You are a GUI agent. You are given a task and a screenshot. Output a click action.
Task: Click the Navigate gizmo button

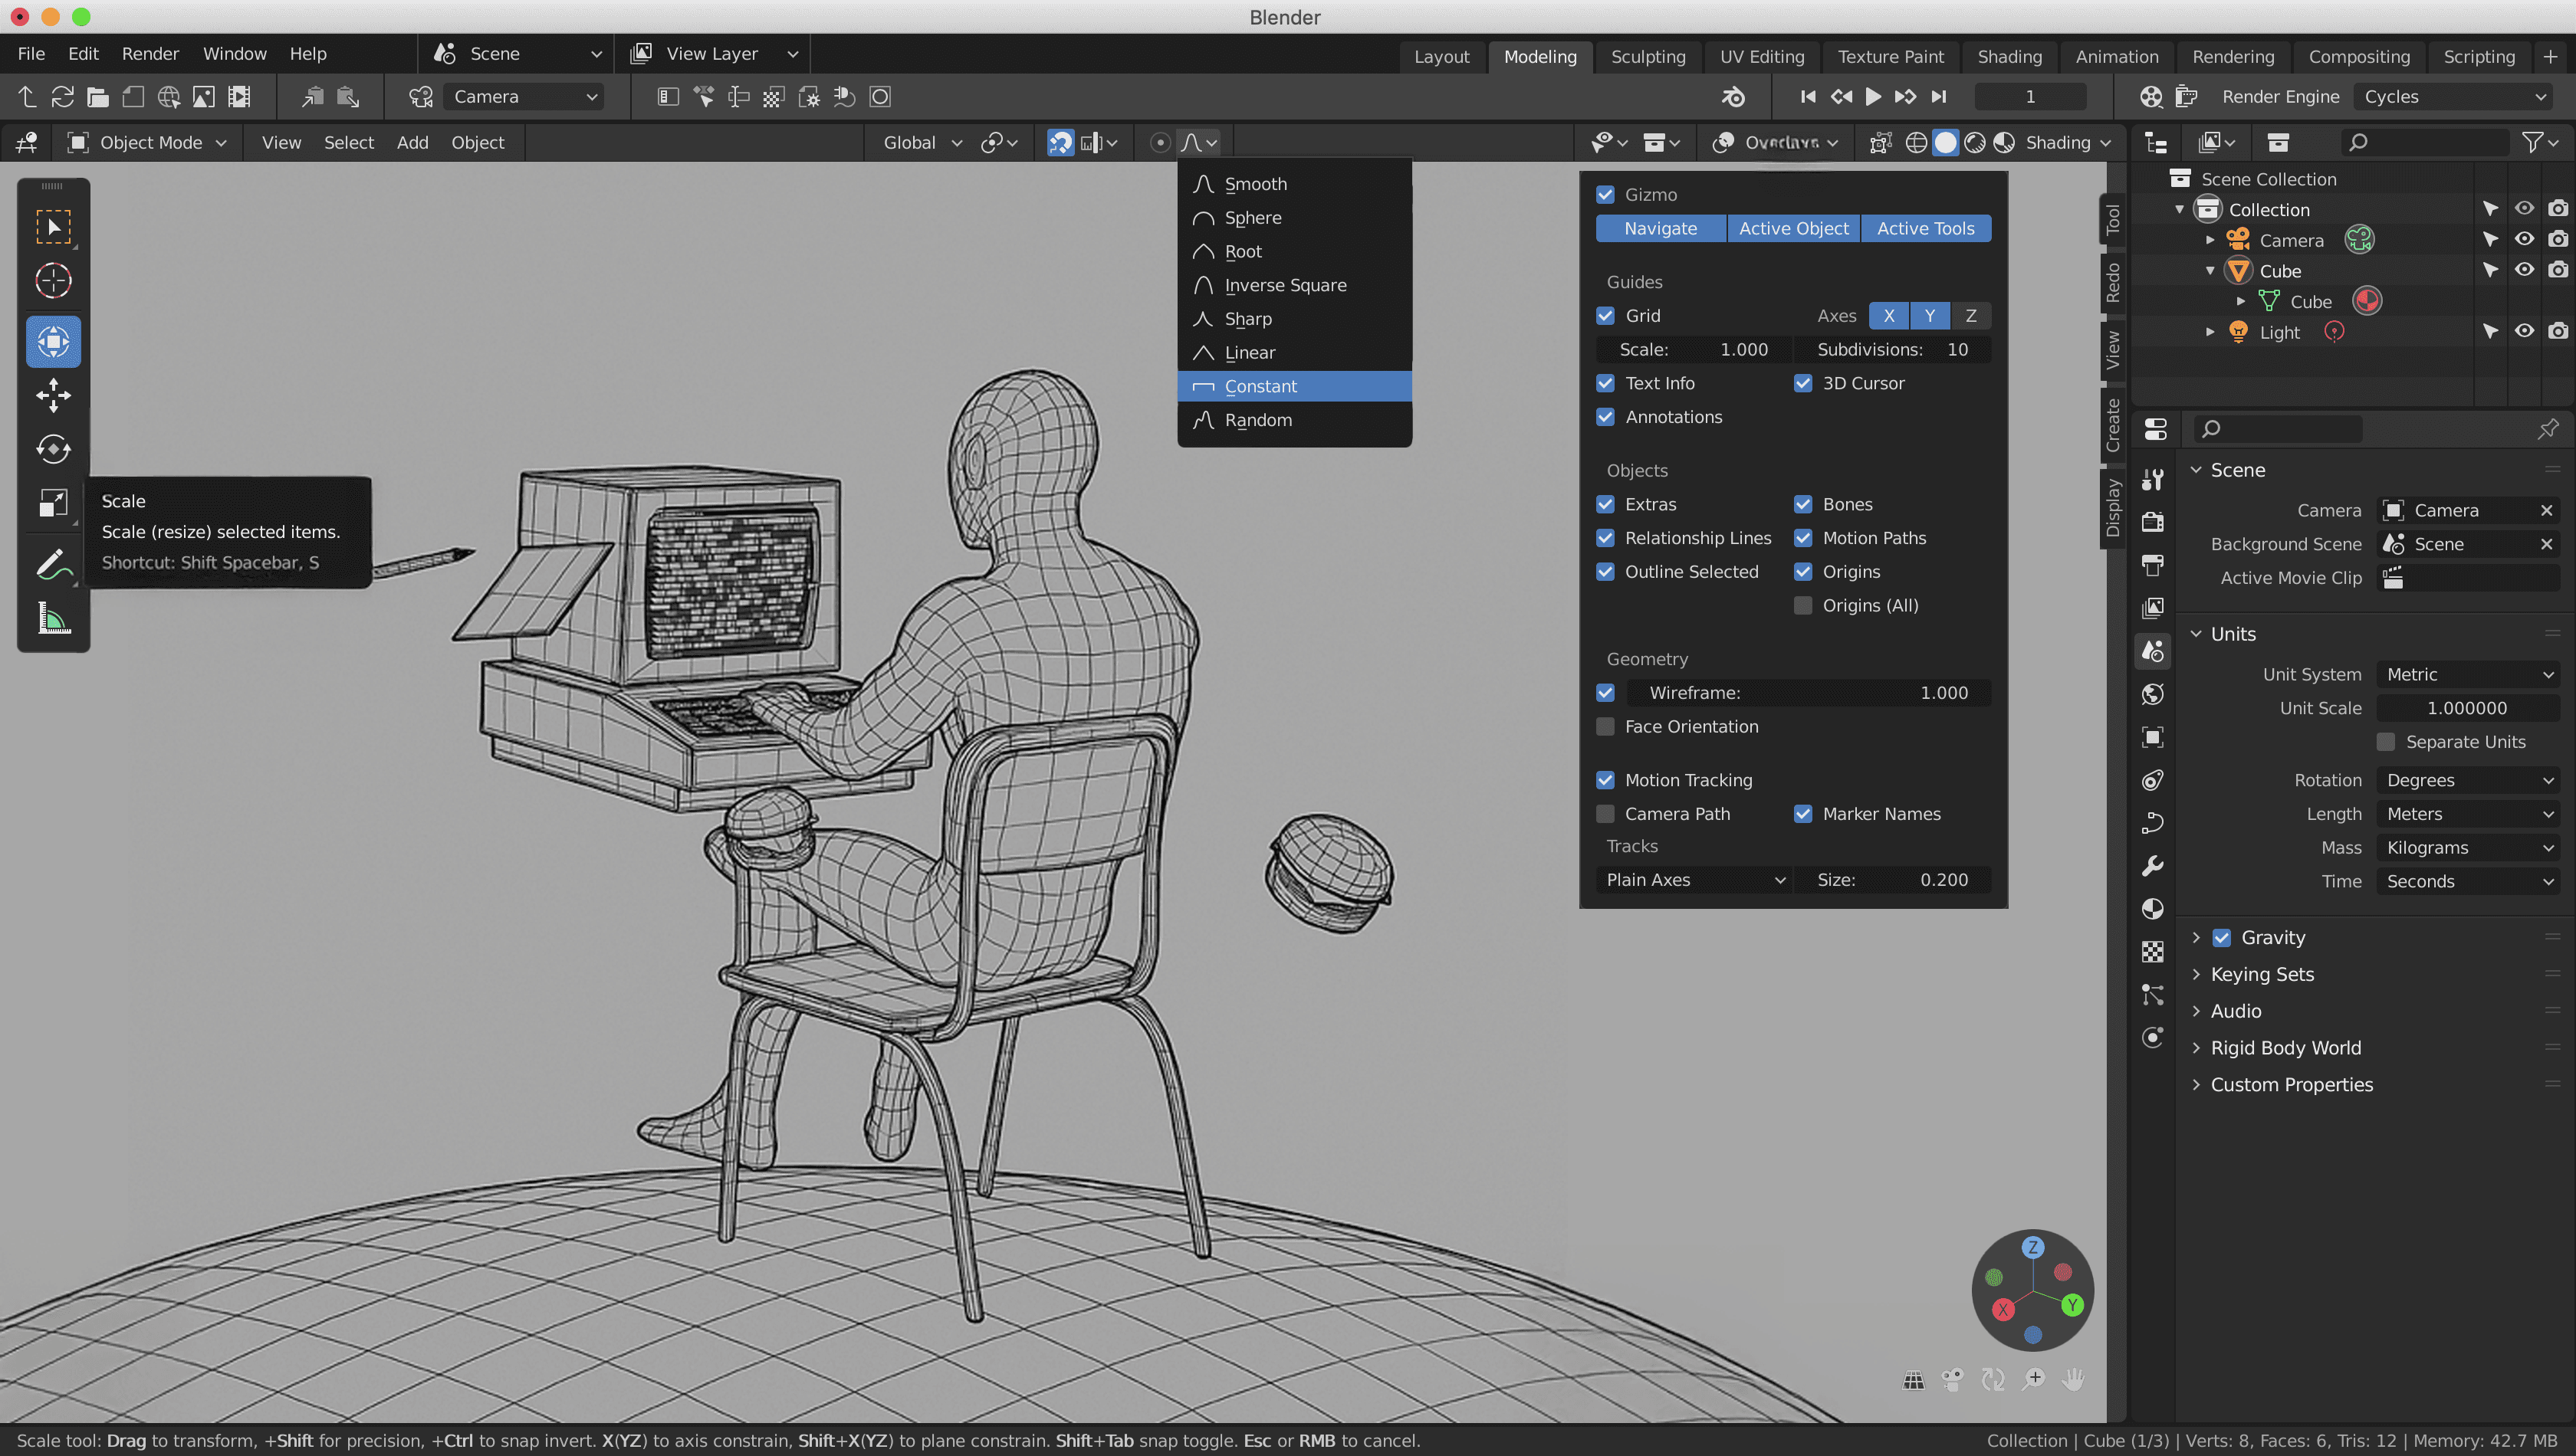[x=1661, y=229]
